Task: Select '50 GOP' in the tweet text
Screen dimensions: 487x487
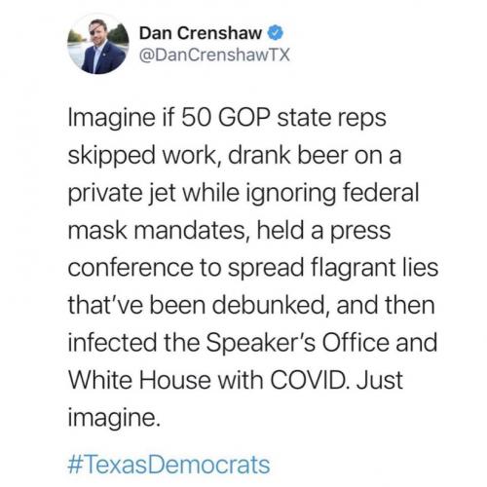Action: (226, 117)
